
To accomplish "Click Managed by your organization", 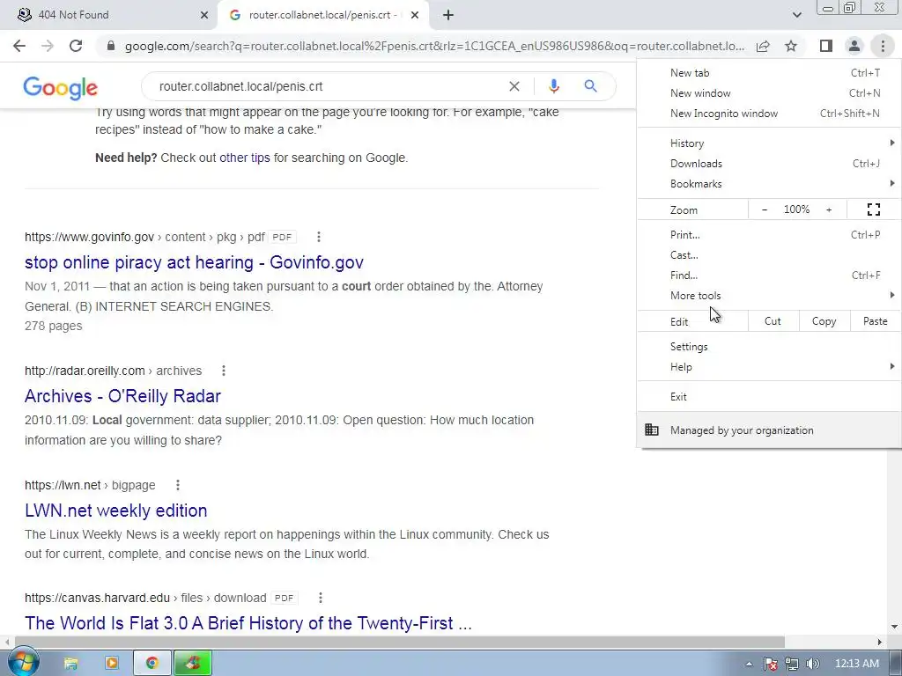I will point(769,430).
